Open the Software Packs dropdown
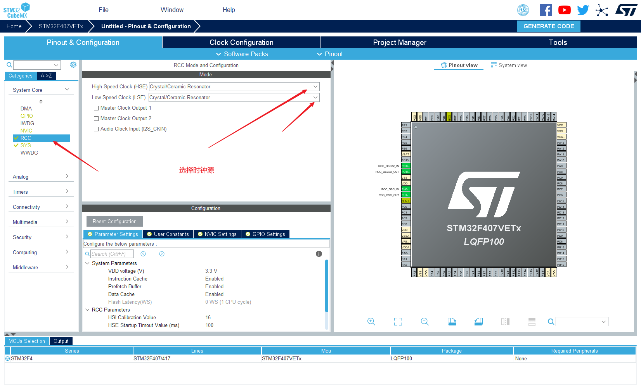641x389 pixels. pyautogui.click(x=242, y=54)
